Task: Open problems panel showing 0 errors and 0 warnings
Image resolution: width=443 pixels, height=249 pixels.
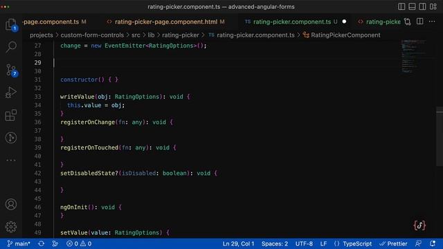Action: click(79, 243)
